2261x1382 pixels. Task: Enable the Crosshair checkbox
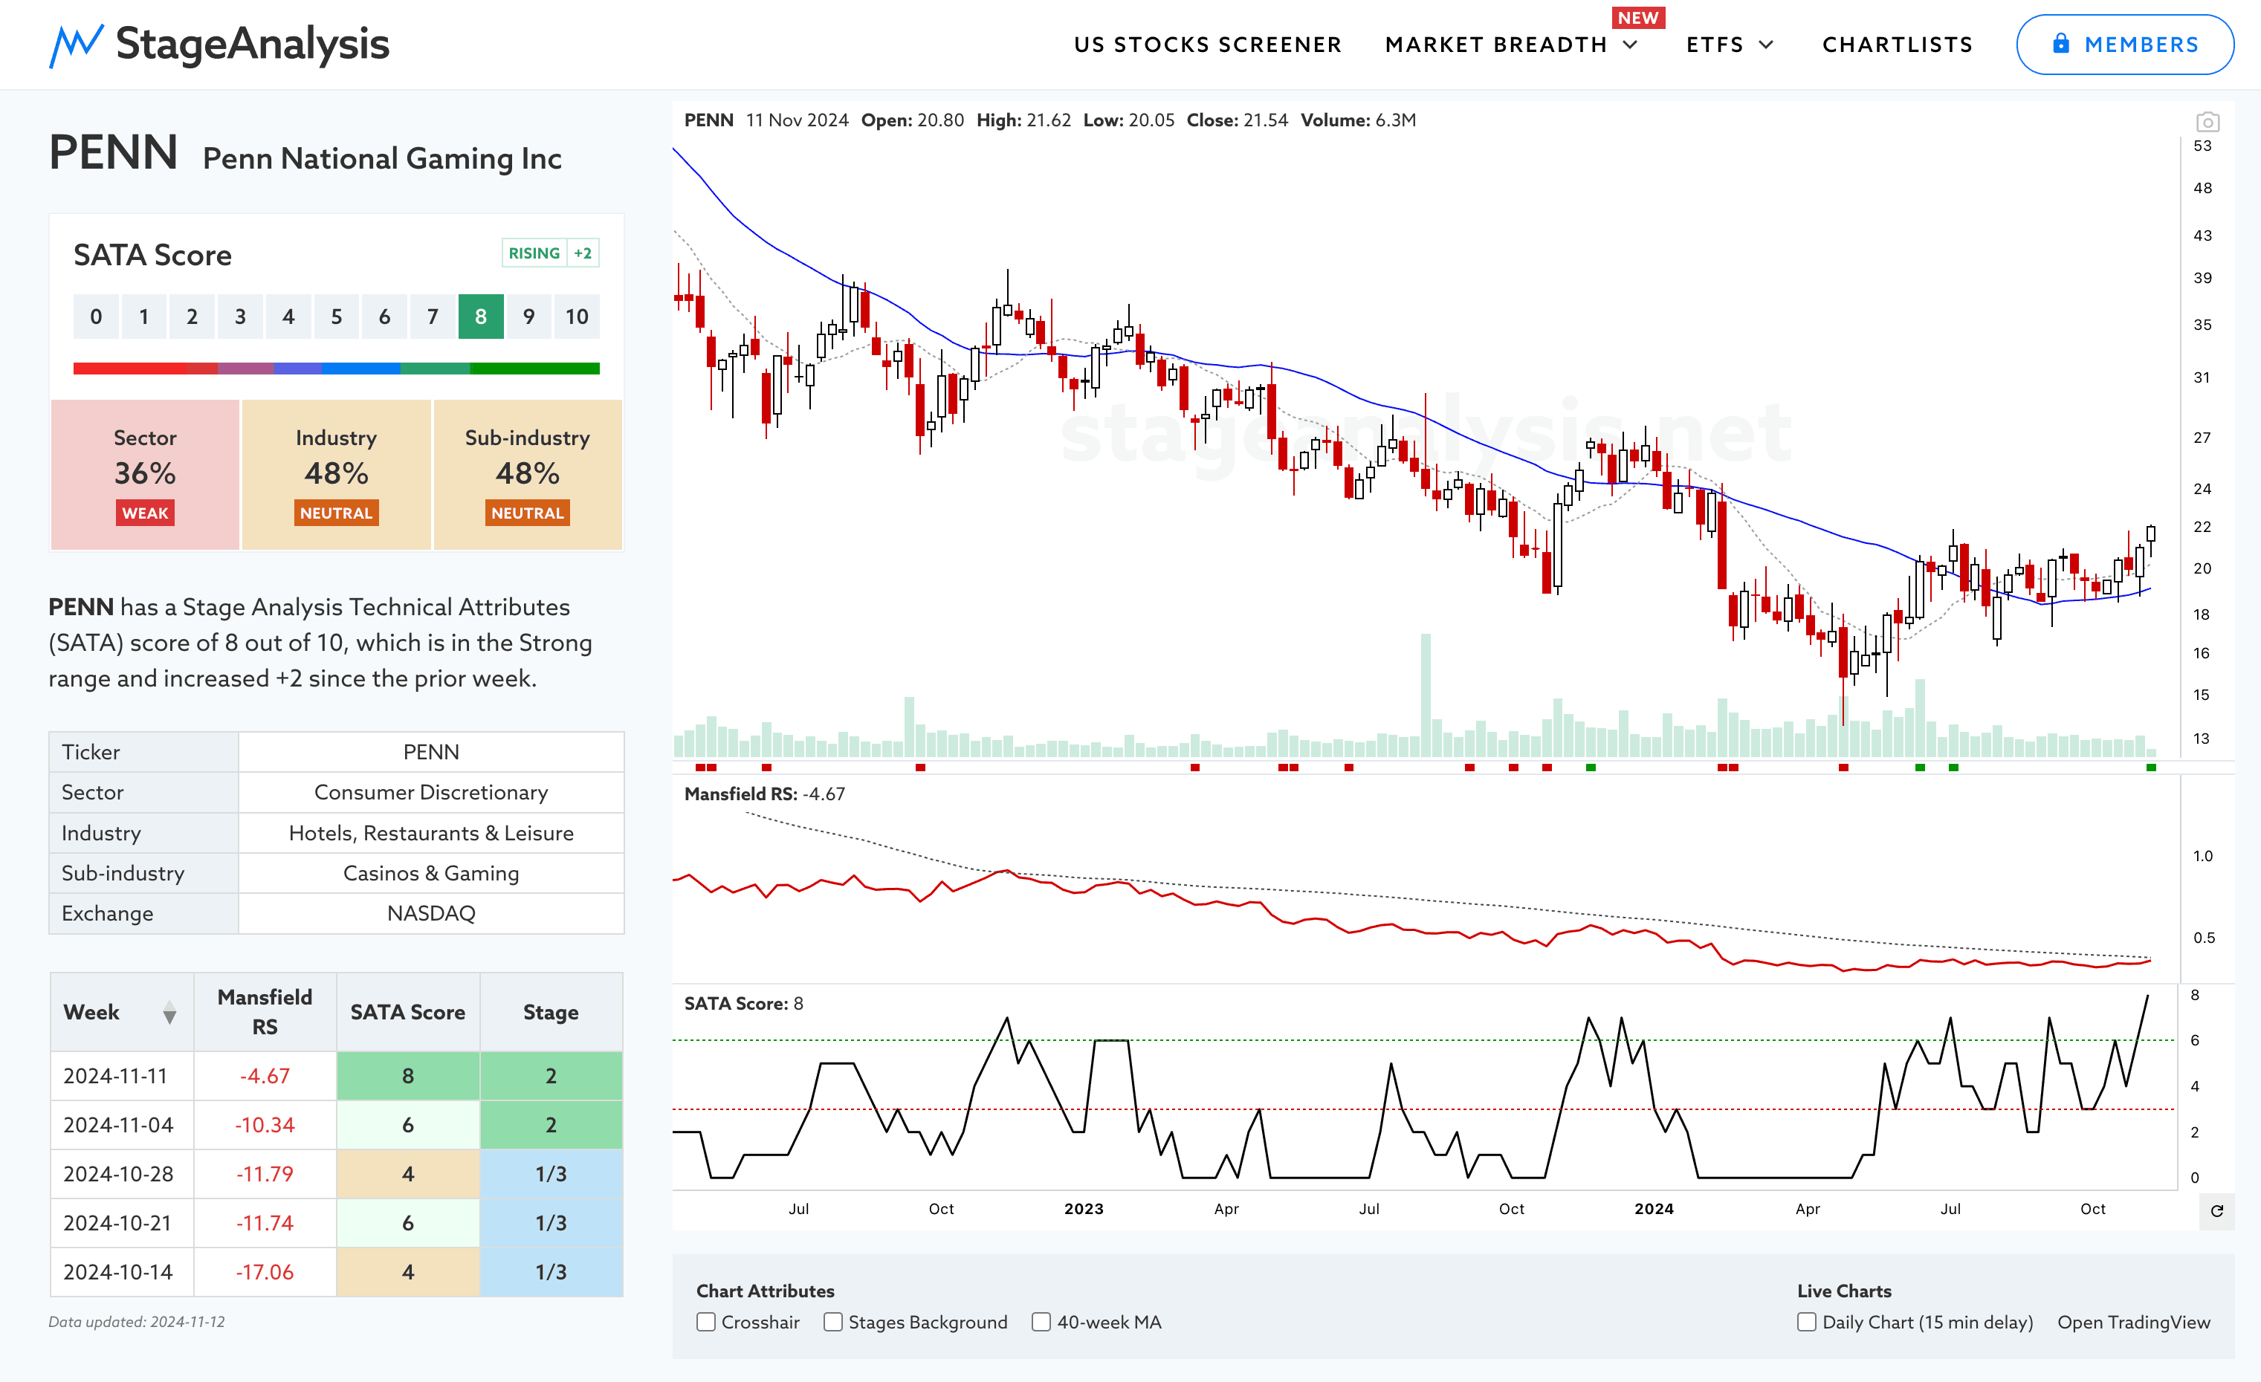(705, 1322)
